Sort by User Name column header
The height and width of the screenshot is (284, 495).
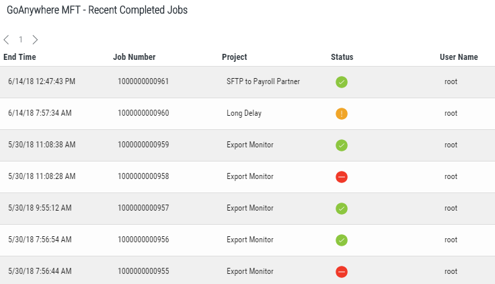click(x=459, y=57)
